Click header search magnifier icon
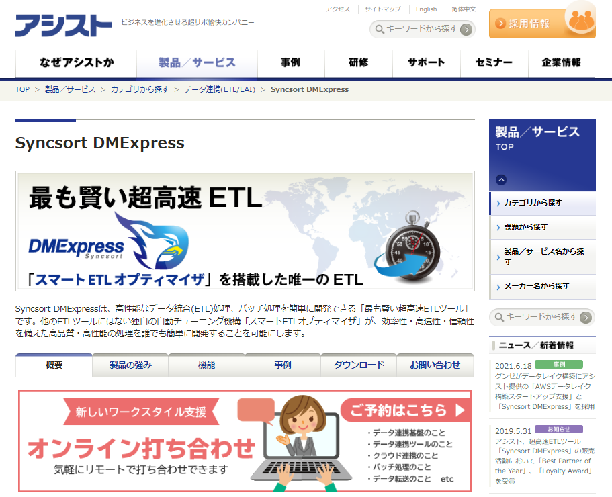 (x=380, y=30)
